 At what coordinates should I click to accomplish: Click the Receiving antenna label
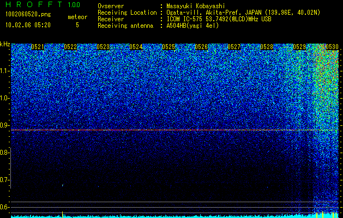(125, 26)
